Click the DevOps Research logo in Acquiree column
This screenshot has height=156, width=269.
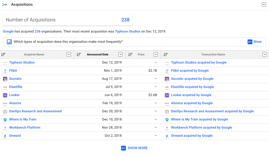pyautogui.click(x=5, y=111)
